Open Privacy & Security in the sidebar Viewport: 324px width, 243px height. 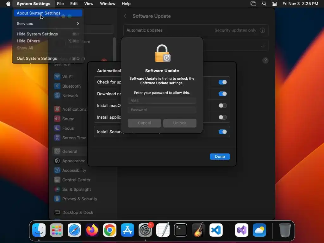click(x=75, y=199)
